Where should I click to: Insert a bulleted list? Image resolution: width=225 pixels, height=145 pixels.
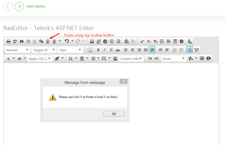tap(181, 50)
